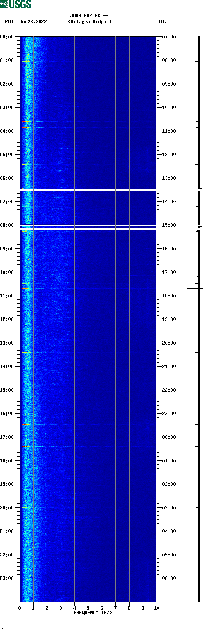Click the frequency axis tick label '0'
This screenshot has width=216, height=633.
coord(20,608)
